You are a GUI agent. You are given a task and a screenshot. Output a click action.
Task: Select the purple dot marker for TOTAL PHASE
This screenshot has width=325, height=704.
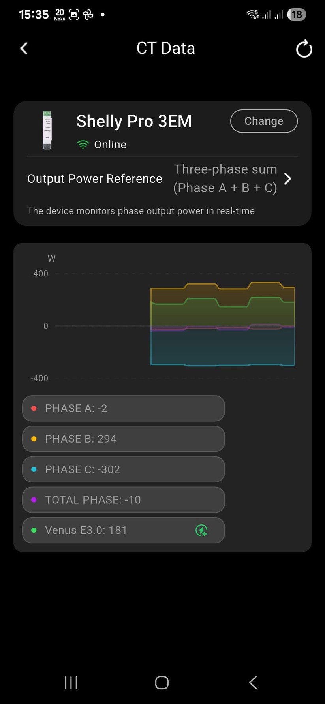[34, 499]
